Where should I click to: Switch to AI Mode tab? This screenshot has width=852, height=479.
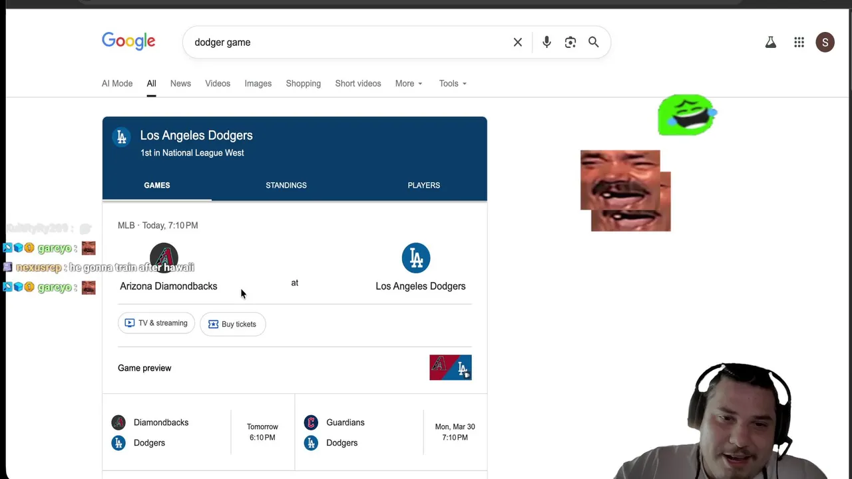pyautogui.click(x=117, y=83)
